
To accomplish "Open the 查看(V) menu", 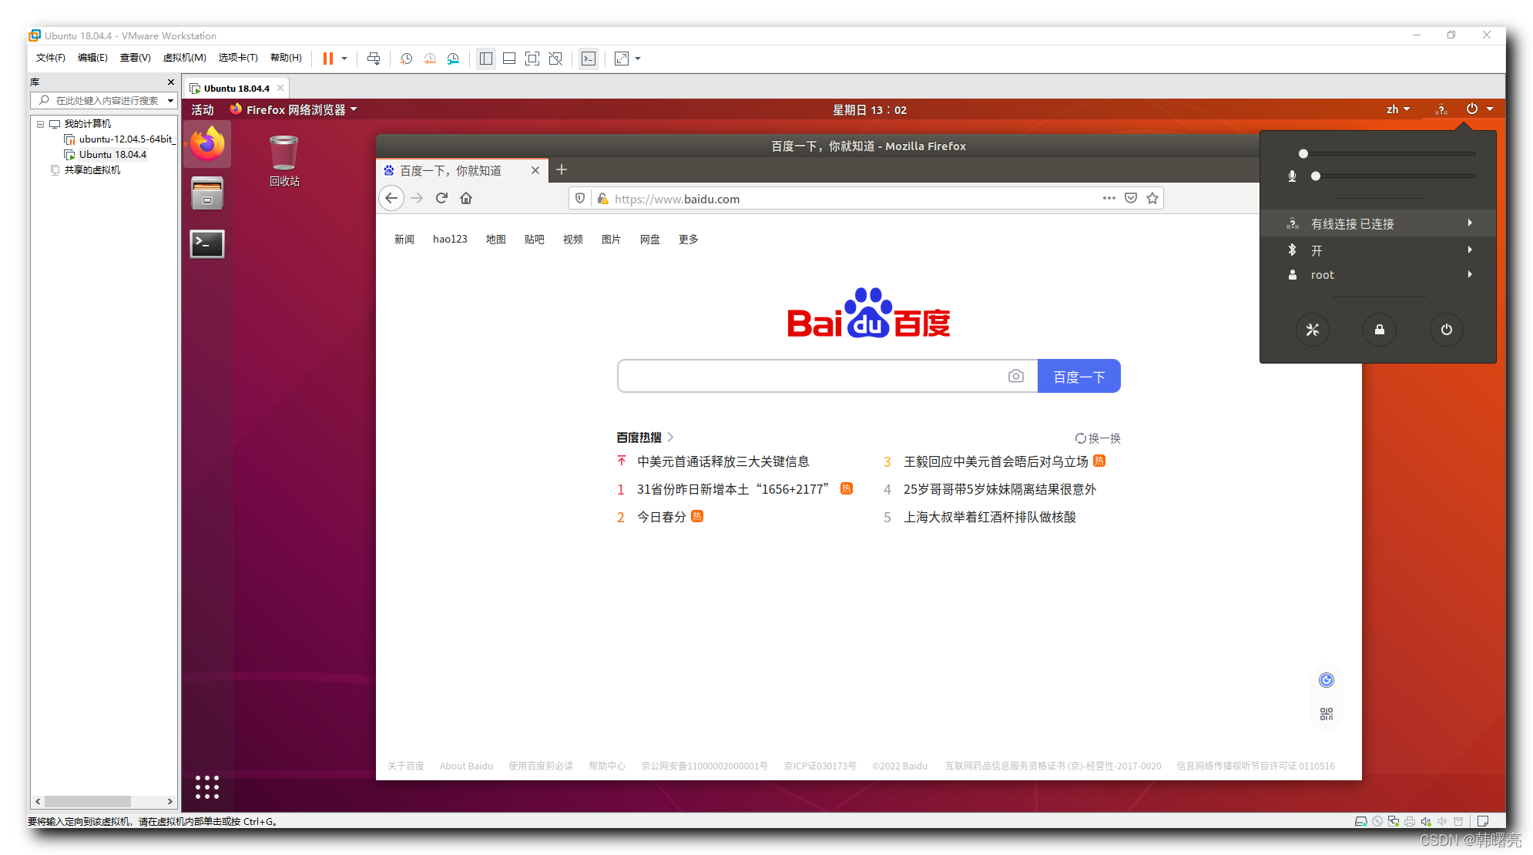I will [135, 58].
